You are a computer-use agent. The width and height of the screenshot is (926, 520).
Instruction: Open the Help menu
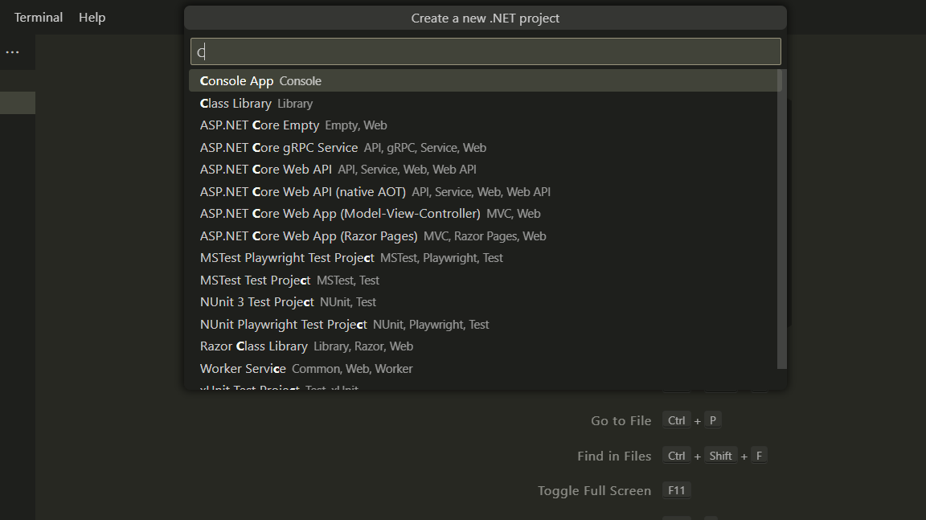click(x=92, y=18)
